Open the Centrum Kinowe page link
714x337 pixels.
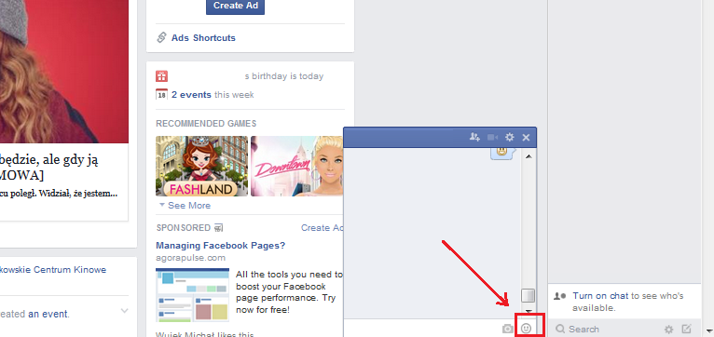53,270
